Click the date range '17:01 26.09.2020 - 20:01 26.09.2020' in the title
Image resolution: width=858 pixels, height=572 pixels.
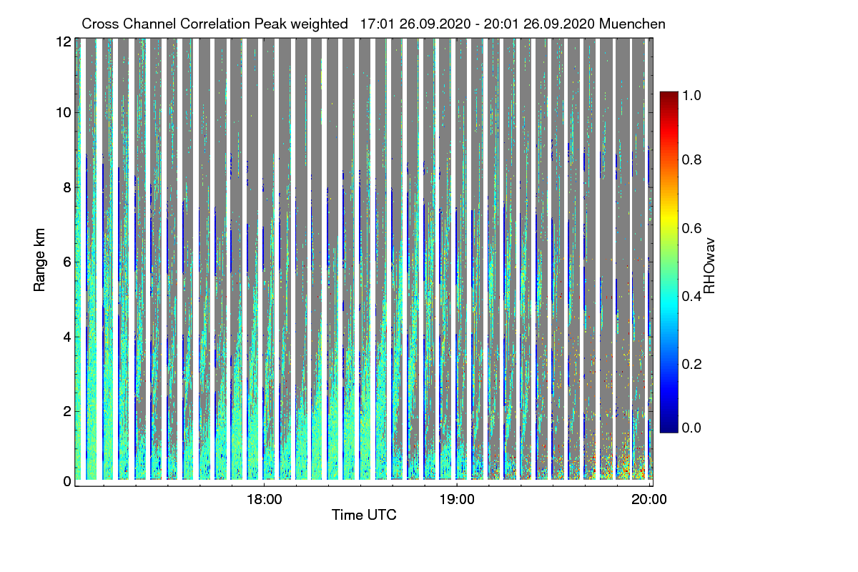[478, 24]
